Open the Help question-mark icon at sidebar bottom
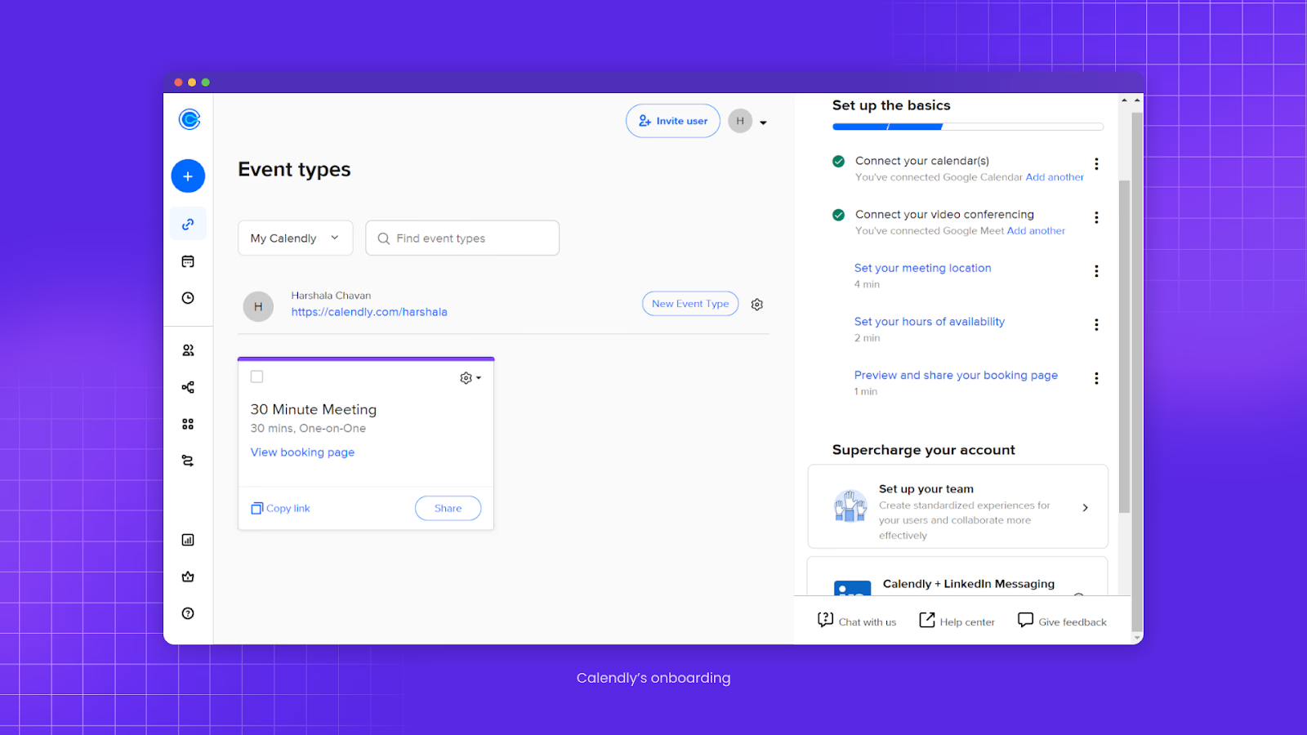 (188, 612)
